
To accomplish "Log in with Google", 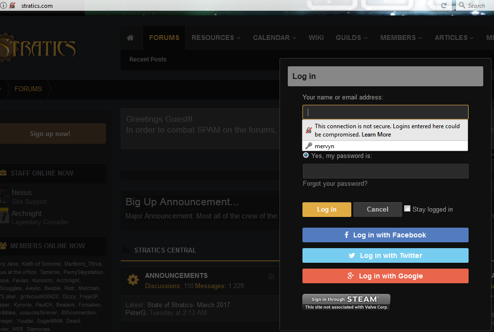I will click(x=386, y=276).
